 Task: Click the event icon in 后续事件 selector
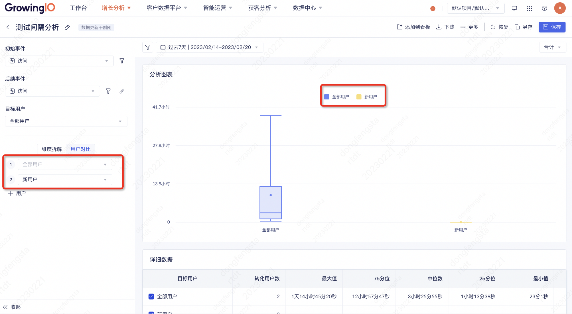pyautogui.click(x=12, y=91)
